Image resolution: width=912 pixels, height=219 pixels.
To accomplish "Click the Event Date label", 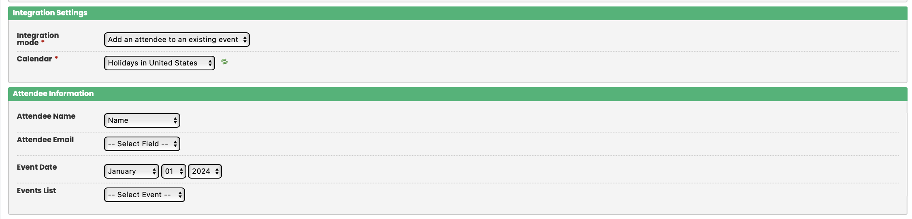I will [x=36, y=167].
